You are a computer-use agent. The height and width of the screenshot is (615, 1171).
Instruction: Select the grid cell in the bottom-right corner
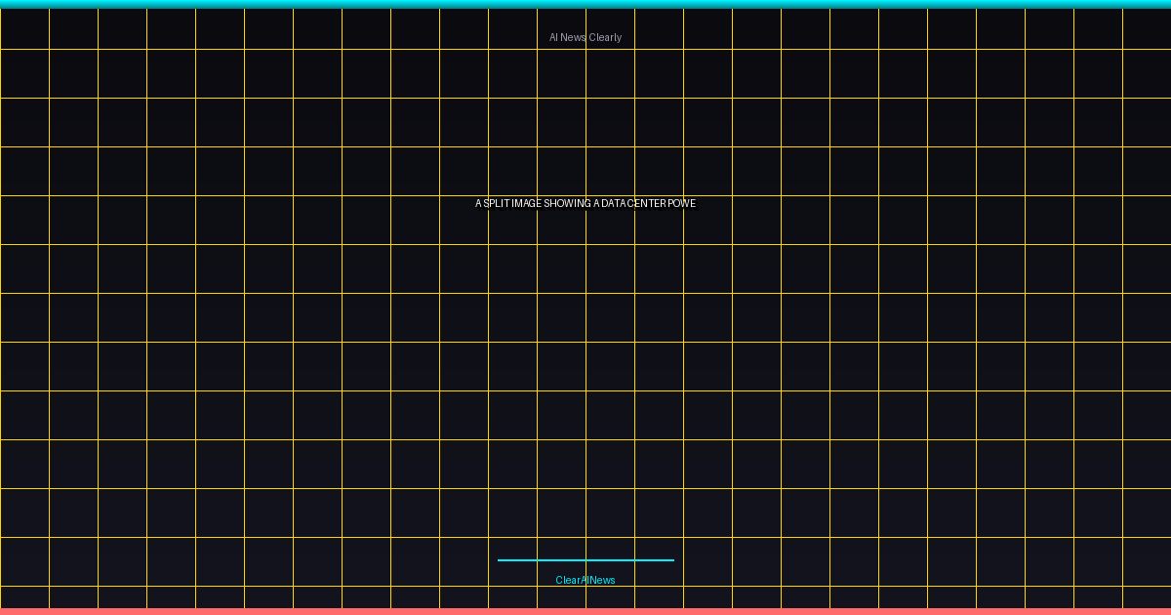(x=1147, y=595)
